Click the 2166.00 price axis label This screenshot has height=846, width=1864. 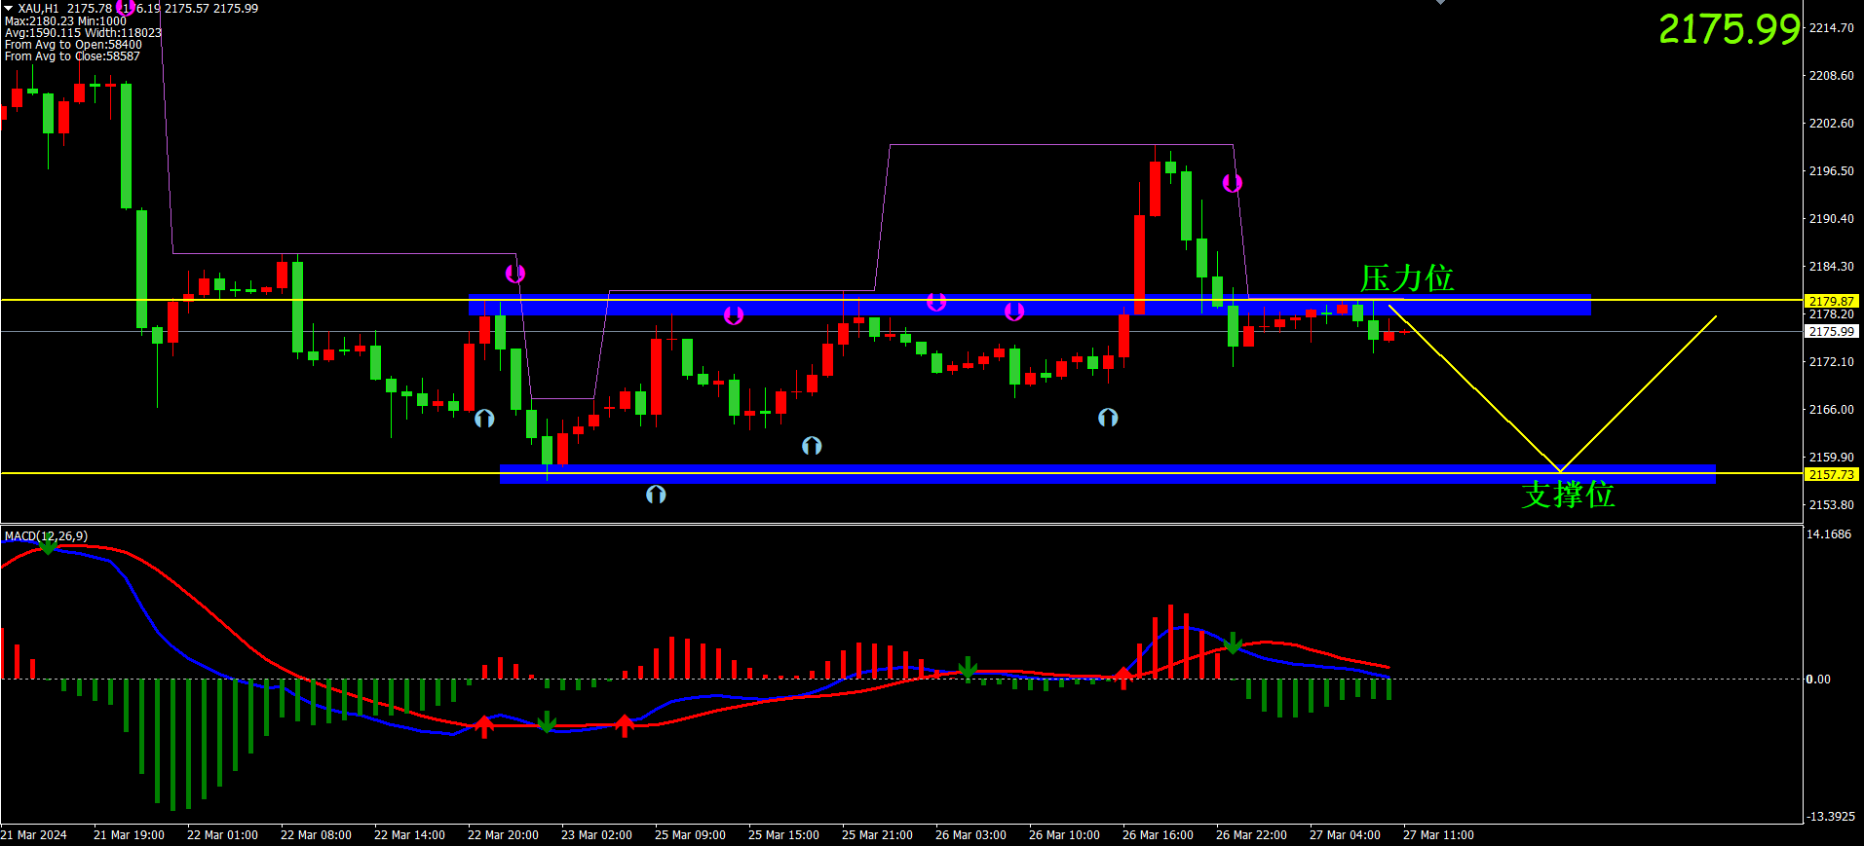pyautogui.click(x=1832, y=410)
